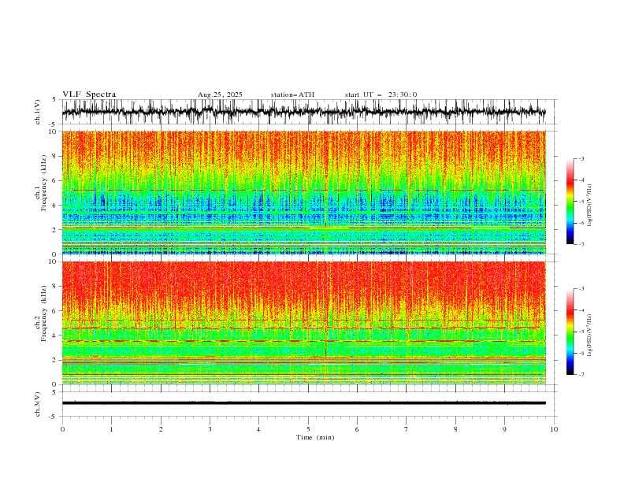The width and height of the screenshot is (624, 482).
Task: Click the ch.3 flat voltage trace
Action: (x=303, y=403)
